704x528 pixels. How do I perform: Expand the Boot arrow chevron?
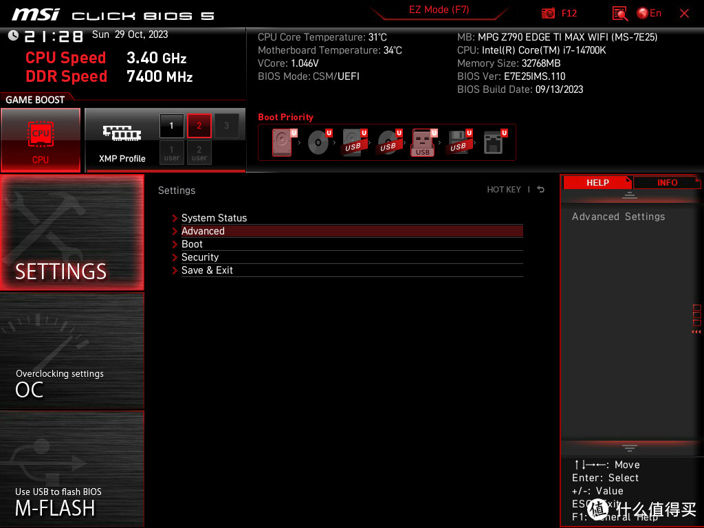point(175,244)
